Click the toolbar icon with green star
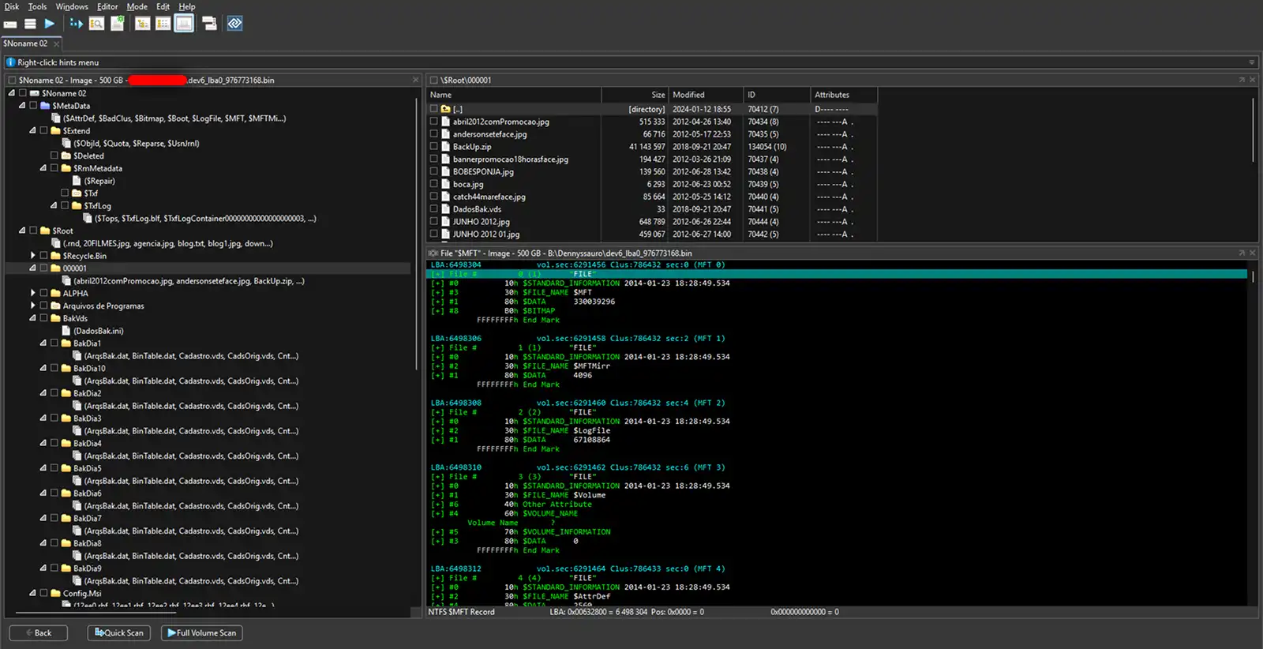 click(x=117, y=24)
